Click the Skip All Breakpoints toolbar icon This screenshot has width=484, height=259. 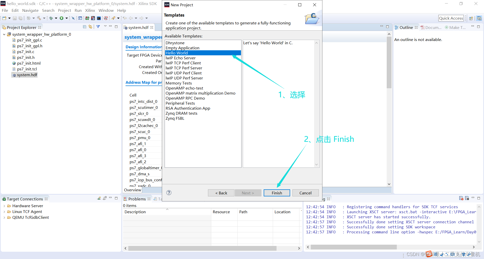(x=73, y=18)
